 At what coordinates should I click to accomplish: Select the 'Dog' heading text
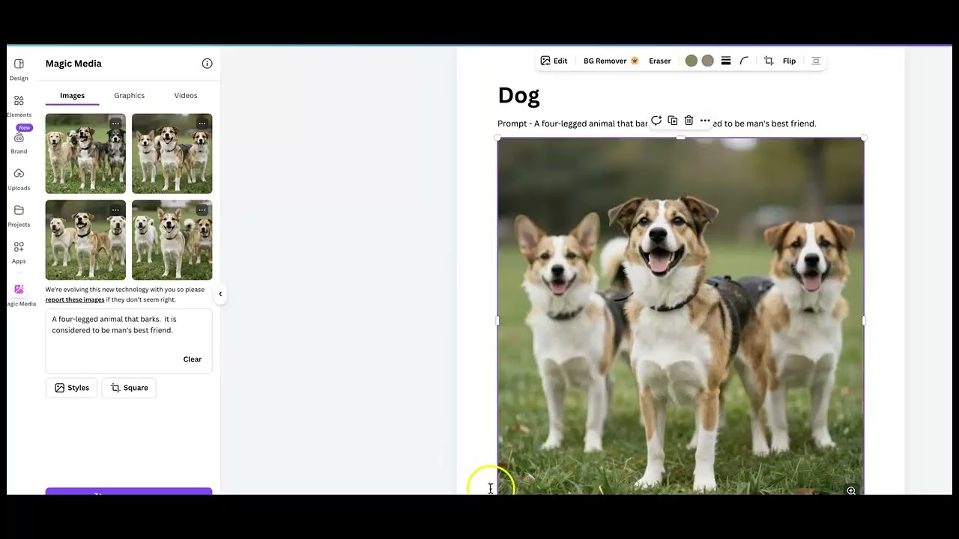[x=518, y=95]
